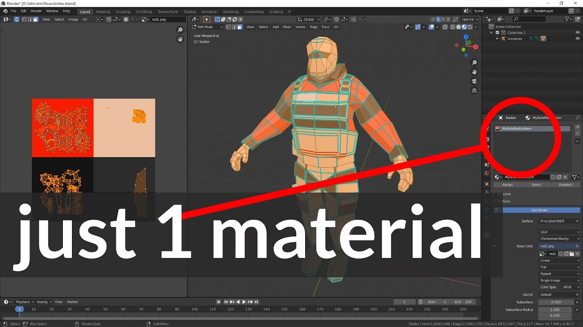The width and height of the screenshot is (583, 327).
Task: Click the outliner filter funnel icon
Action: coord(568,19)
